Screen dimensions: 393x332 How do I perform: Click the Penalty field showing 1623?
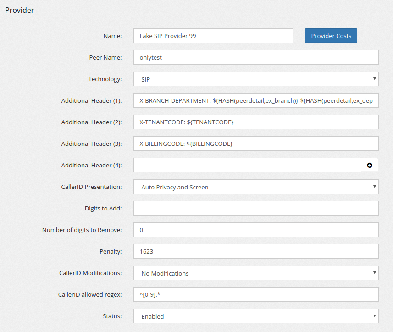click(256, 251)
